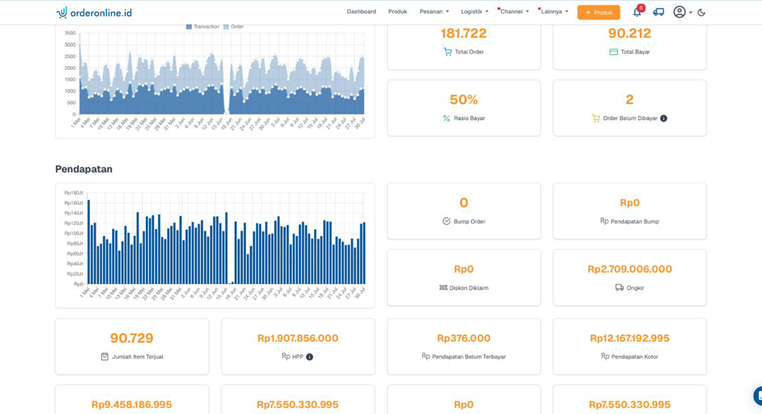
Task: Click the 3500 axis label in orders chart
Action: tap(70, 33)
